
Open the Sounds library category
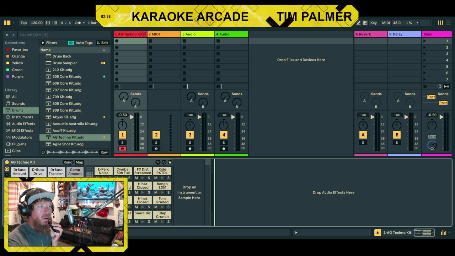[x=18, y=103]
